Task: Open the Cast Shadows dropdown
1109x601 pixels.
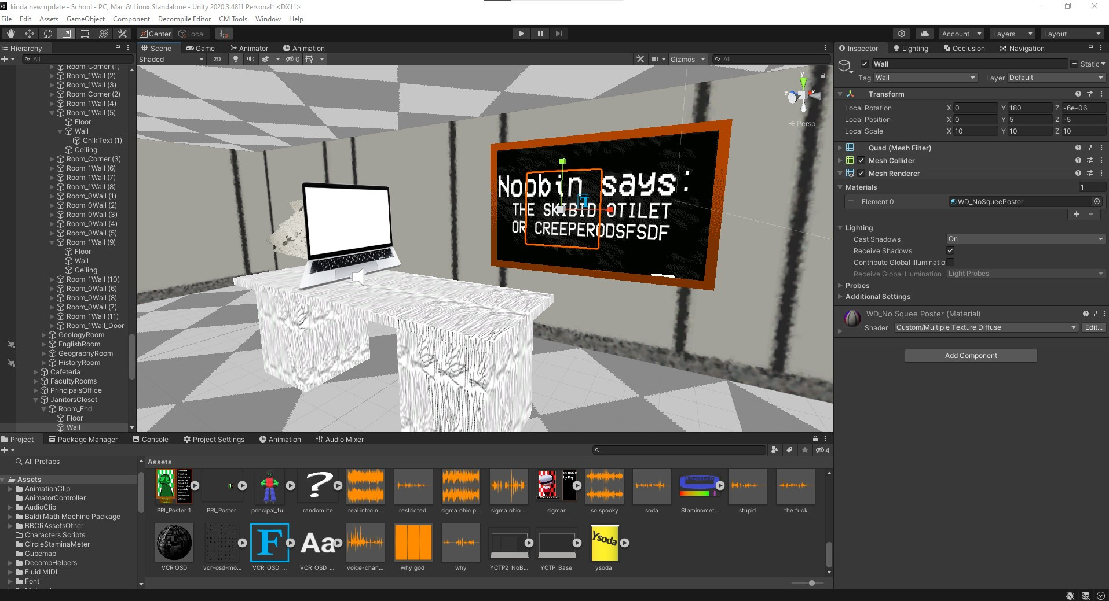Action: click(1025, 239)
